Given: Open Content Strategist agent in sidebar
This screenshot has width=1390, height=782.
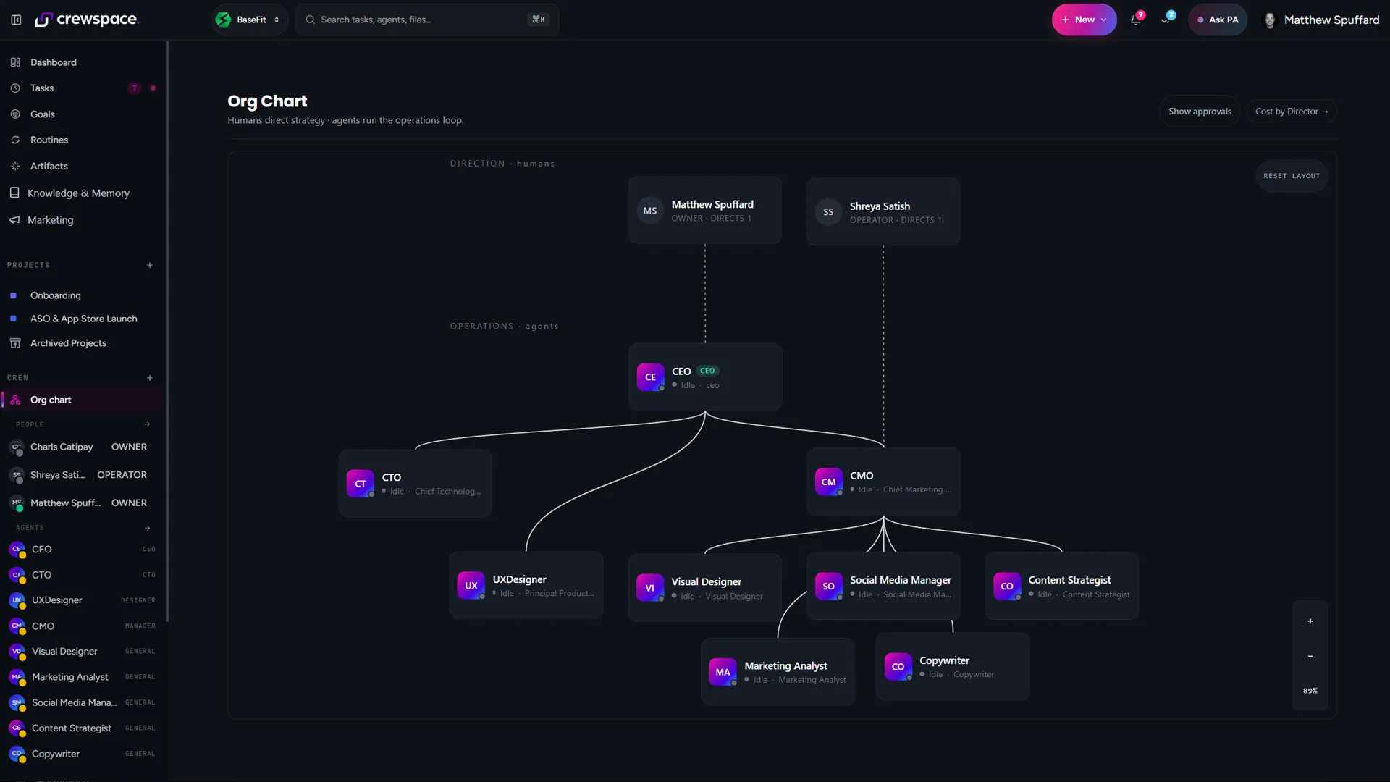Looking at the screenshot, I should 83,728.
